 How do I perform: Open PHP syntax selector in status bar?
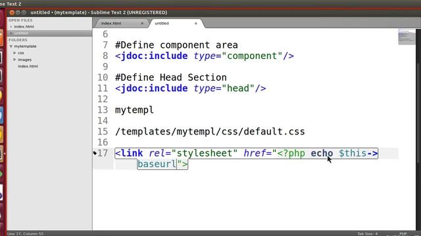coord(403,233)
